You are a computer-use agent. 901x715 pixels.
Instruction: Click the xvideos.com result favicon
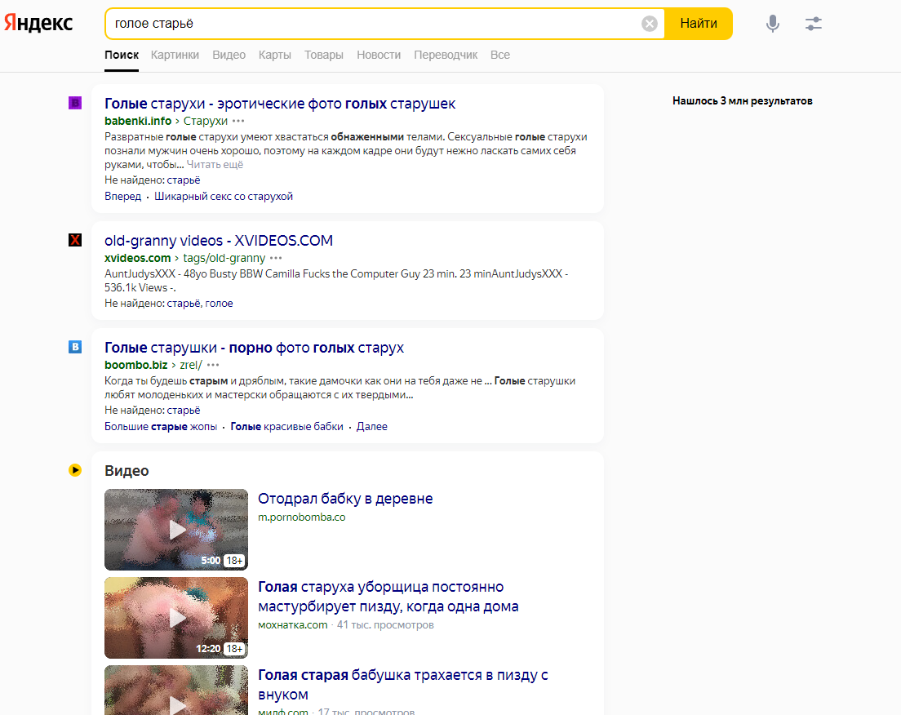tap(75, 240)
